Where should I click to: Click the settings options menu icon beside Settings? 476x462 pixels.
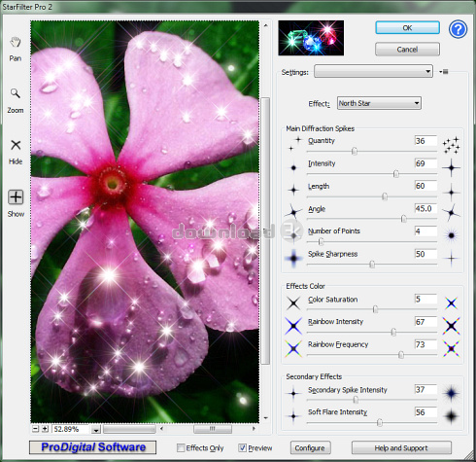(444, 72)
